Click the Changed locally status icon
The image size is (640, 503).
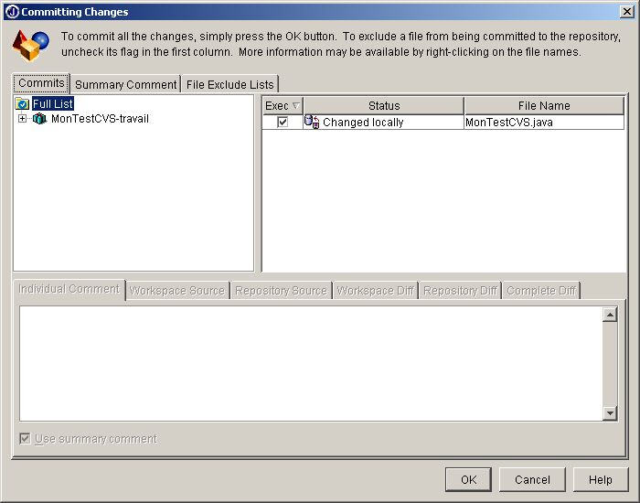coord(312,122)
